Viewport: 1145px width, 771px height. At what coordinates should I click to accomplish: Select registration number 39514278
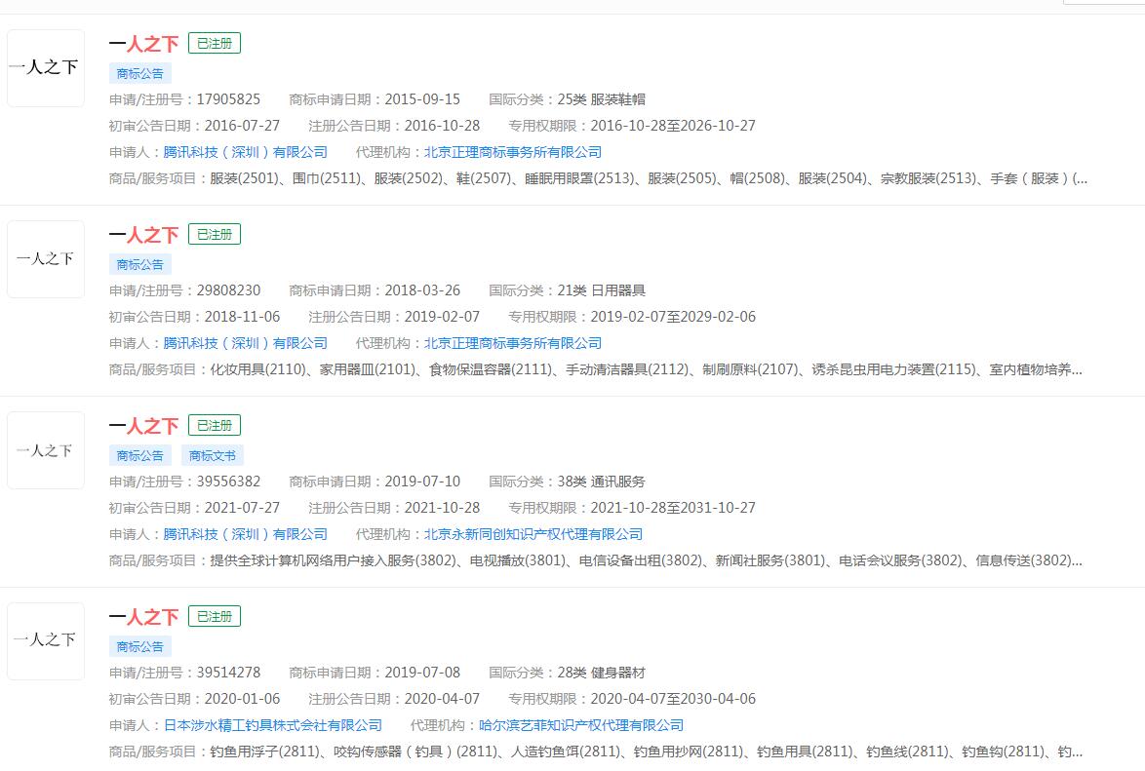click(228, 673)
